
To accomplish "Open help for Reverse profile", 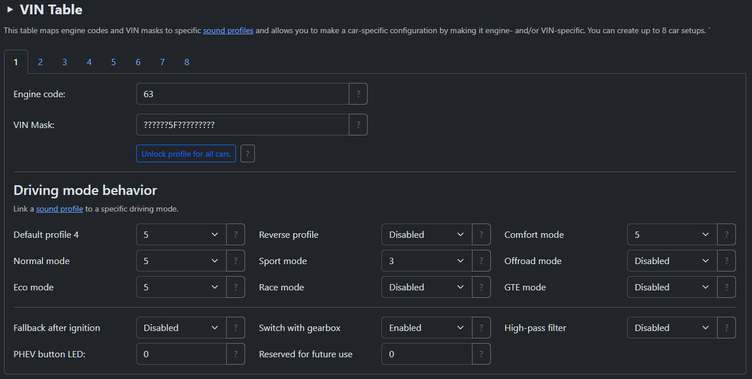I will [481, 234].
